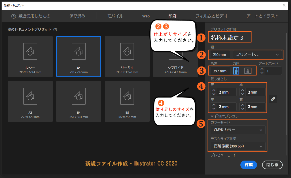Open the カラーモード dropdown showing CMYK カラー
This screenshot has height=178, width=291.
click(x=238, y=130)
